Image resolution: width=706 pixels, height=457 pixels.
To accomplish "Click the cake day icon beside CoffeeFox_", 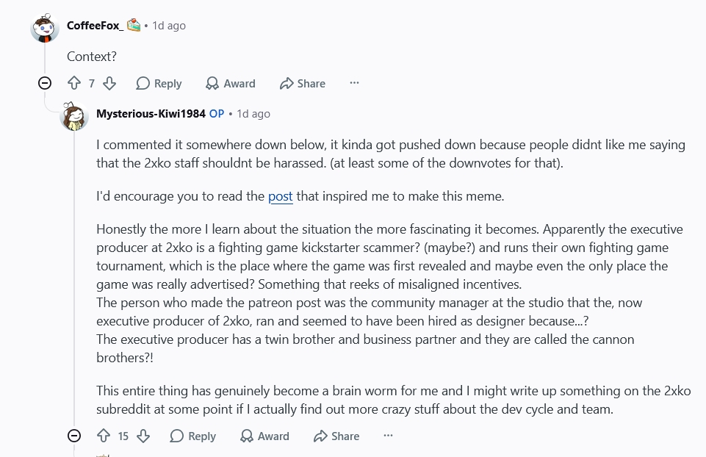I will click(134, 25).
